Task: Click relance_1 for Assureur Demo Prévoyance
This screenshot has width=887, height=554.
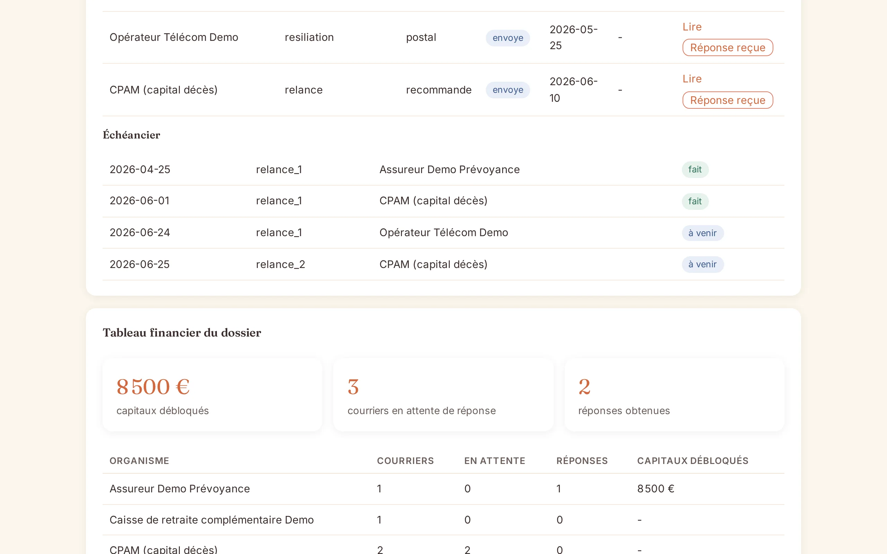Action: [279, 170]
